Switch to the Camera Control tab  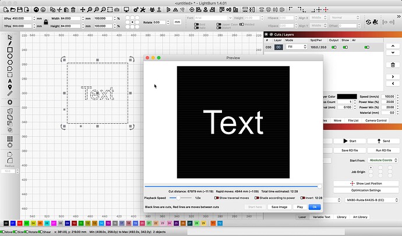click(x=376, y=120)
